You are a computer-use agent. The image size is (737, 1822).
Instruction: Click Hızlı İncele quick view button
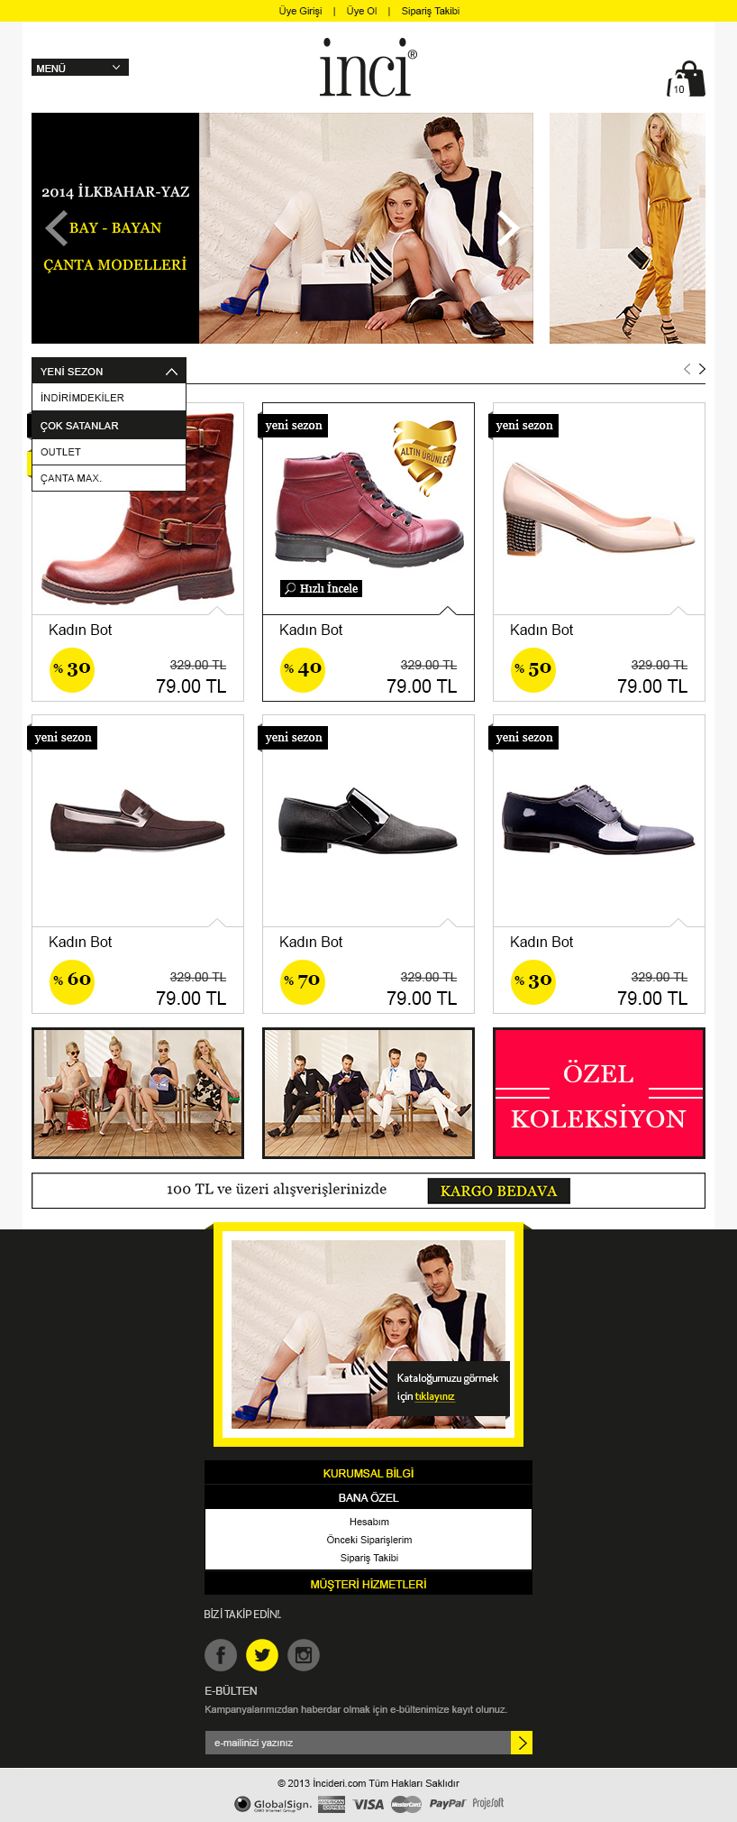[321, 588]
